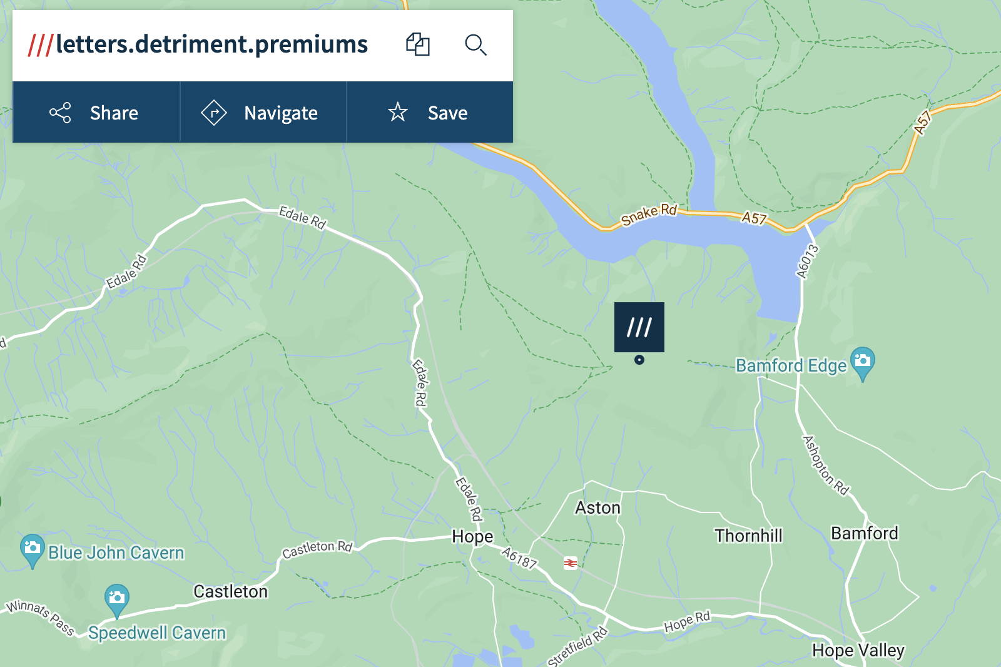Click the Share button label

tap(114, 113)
